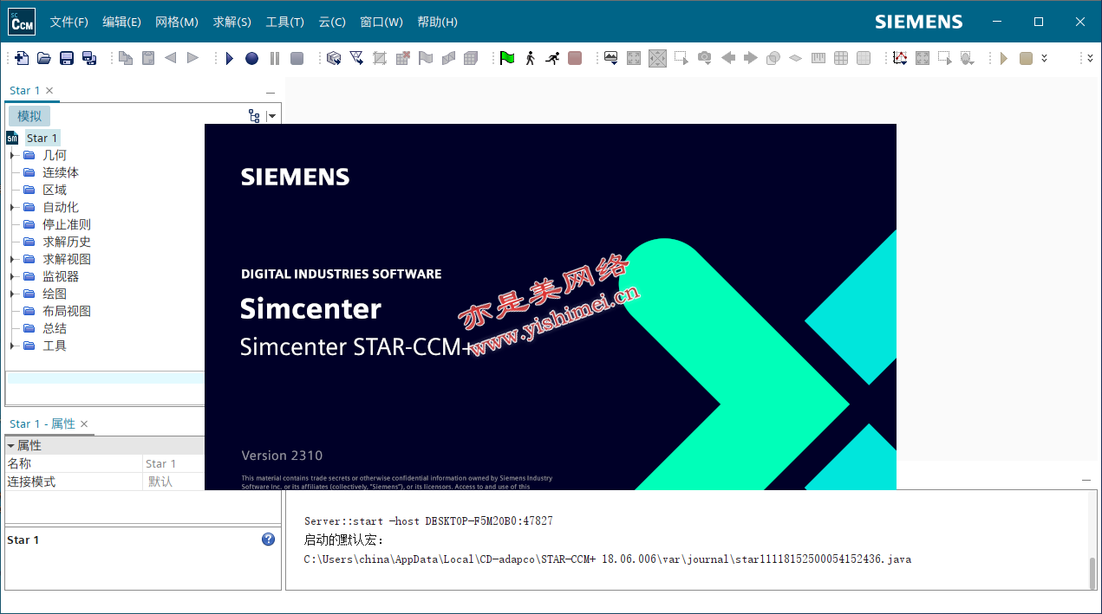Click the Import Surface Mesh cube icon
The width and height of the screenshot is (1102, 614).
334,58
